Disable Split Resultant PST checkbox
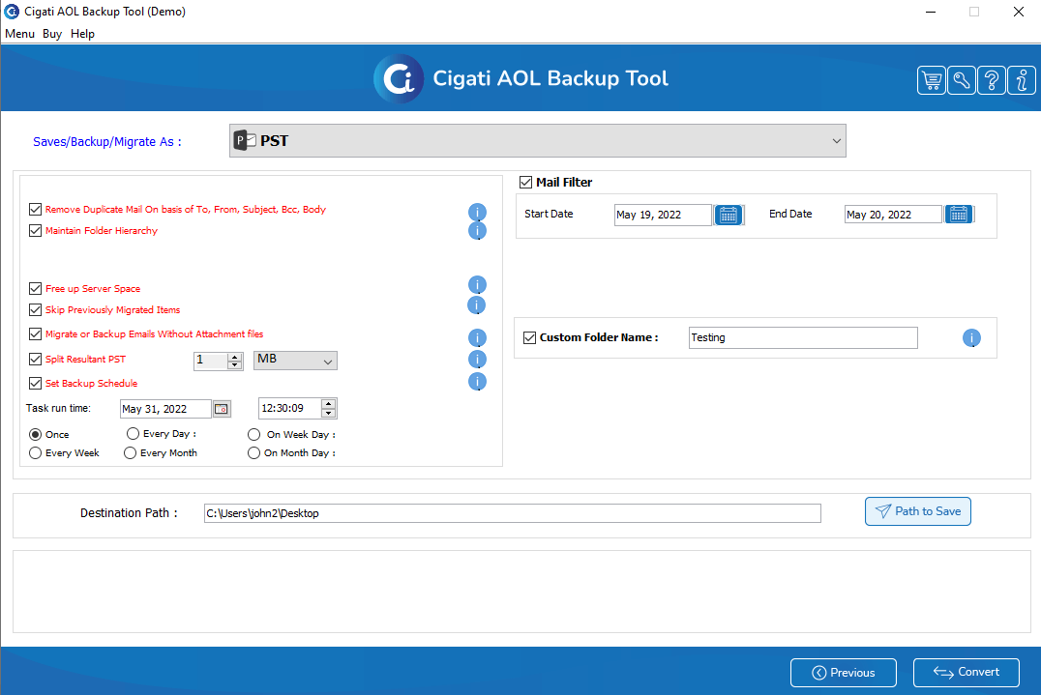1041x695 pixels. tap(35, 359)
